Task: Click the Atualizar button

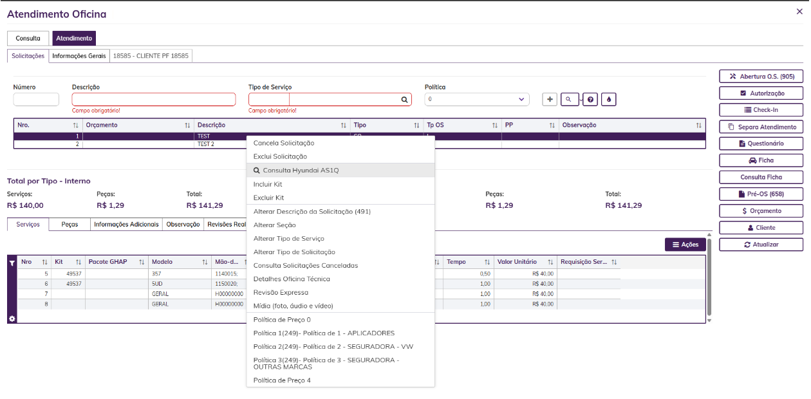Action: 761,245
